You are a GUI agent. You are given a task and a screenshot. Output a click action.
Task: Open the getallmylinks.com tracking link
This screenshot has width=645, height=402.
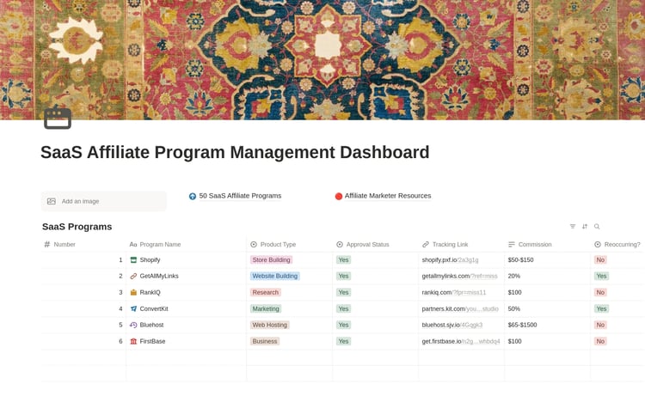459,277
